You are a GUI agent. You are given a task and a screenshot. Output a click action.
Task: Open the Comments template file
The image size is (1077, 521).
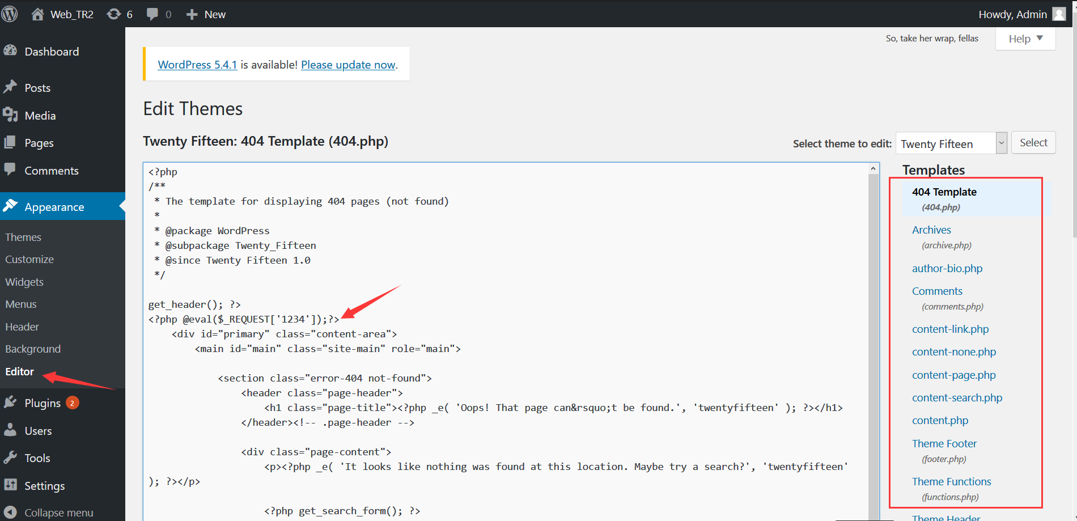click(937, 291)
